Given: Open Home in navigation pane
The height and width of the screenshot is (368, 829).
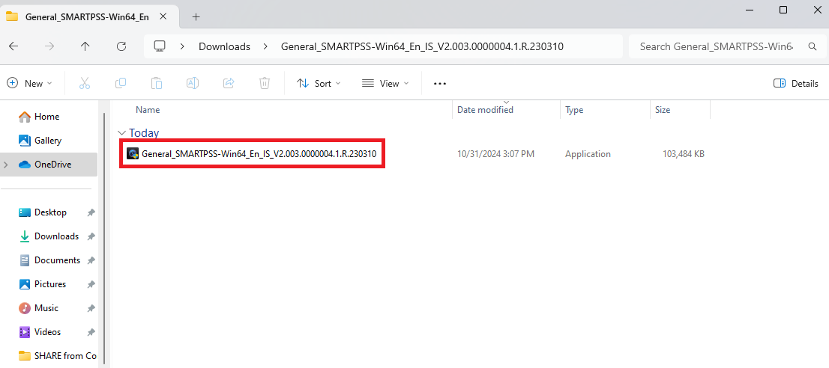Looking at the screenshot, I should point(46,117).
